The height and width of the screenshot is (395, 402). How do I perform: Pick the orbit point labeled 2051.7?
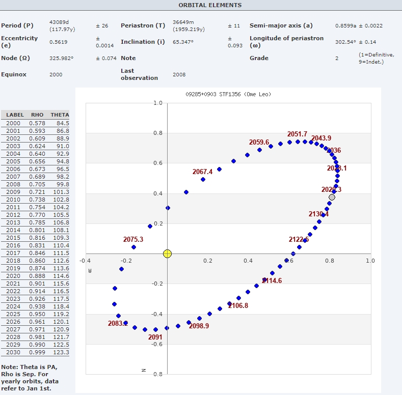pos(298,142)
